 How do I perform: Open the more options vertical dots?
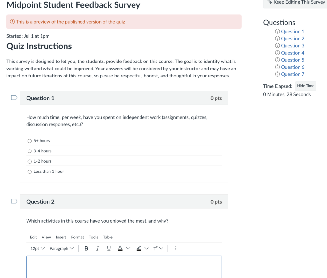pyautogui.click(x=176, y=248)
